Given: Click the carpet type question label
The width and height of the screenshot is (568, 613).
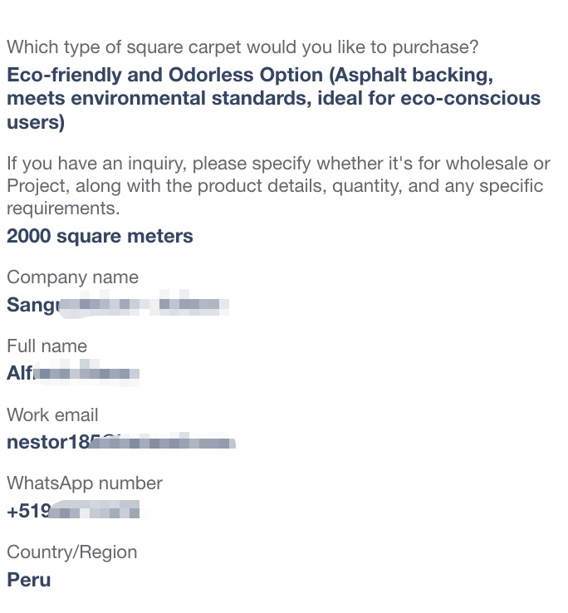Looking at the screenshot, I should (242, 47).
